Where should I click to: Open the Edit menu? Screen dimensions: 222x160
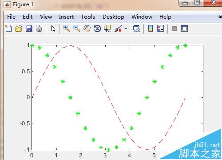[28, 17]
